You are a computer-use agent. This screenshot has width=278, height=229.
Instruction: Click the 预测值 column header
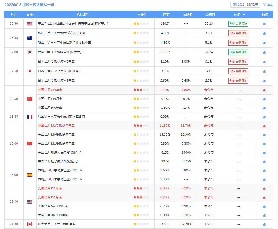point(188,15)
